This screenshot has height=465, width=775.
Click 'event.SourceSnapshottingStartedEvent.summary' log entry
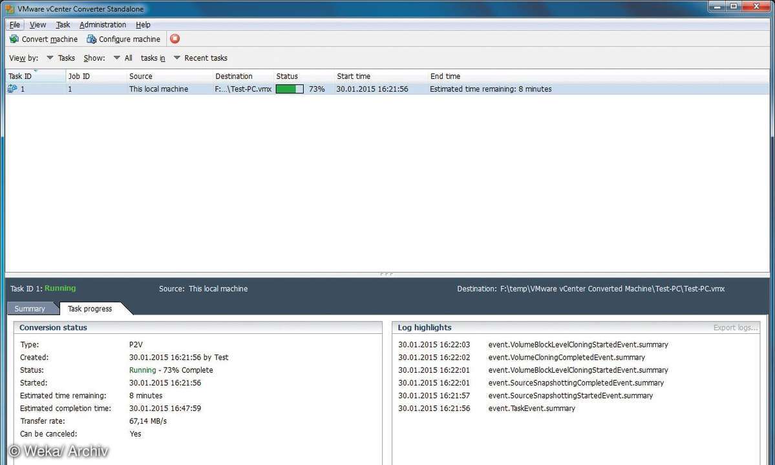coord(570,396)
